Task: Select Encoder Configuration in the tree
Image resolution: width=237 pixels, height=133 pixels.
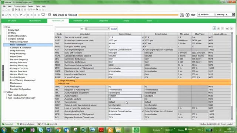Action: click(x=20, y=89)
